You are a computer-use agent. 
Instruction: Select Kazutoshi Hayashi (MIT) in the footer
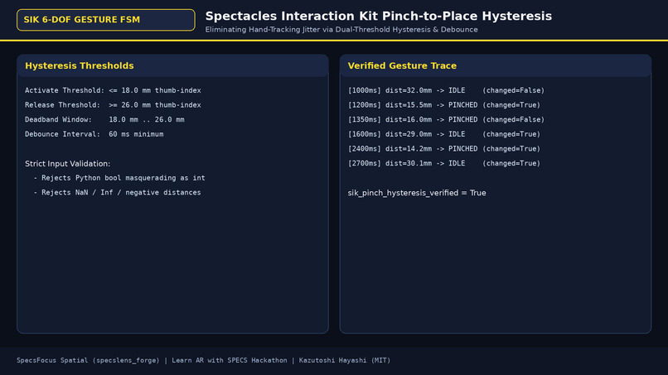coord(345,360)
